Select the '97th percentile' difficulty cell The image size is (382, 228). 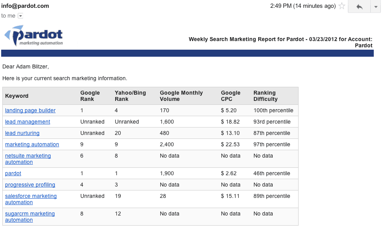click(272, 144)
